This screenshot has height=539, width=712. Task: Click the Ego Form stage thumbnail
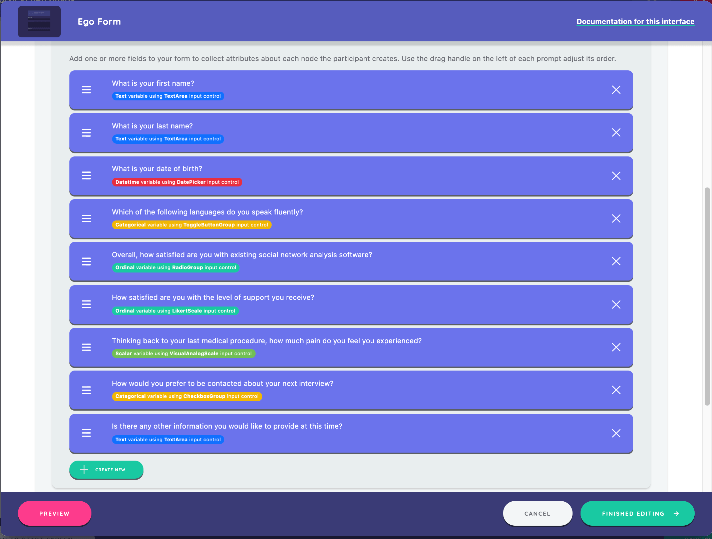click(39, 22)
